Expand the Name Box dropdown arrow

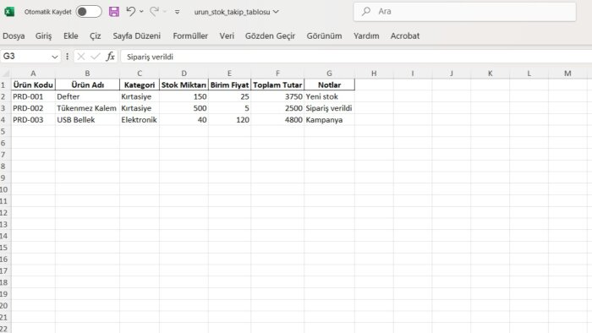(55, 57)
